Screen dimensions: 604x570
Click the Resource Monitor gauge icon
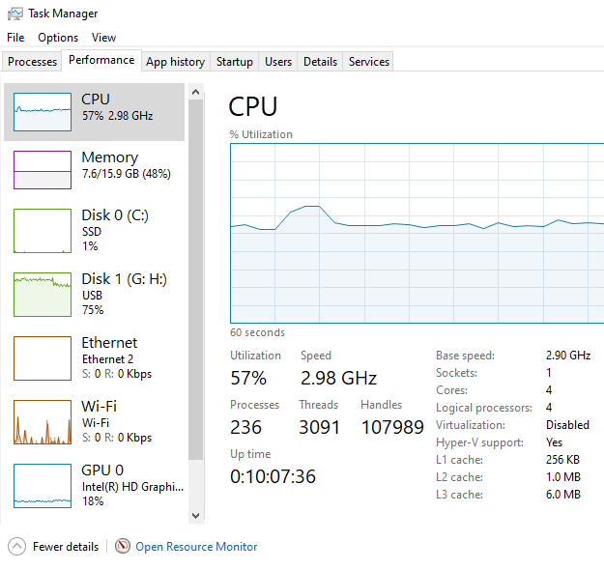point(123,546)
